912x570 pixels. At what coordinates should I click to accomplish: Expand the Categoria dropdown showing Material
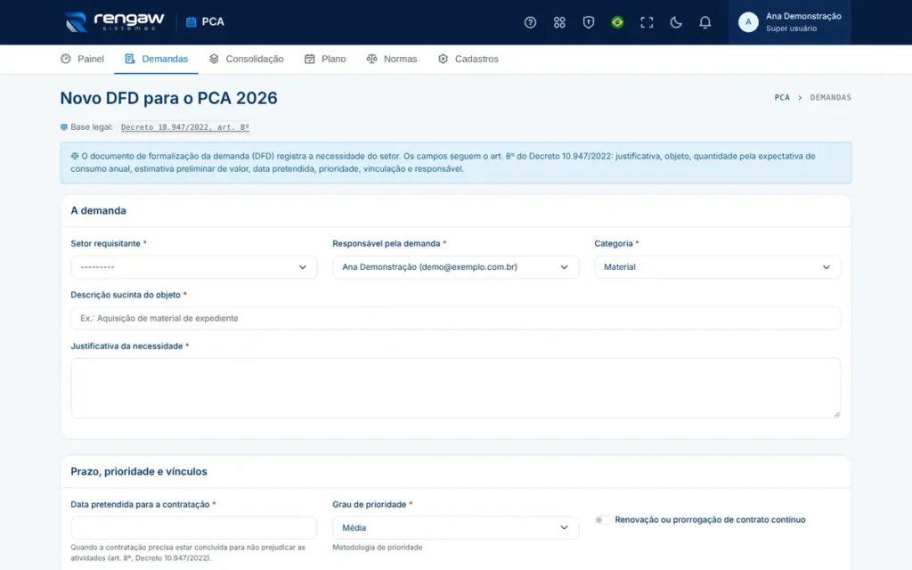coord(717,267)
